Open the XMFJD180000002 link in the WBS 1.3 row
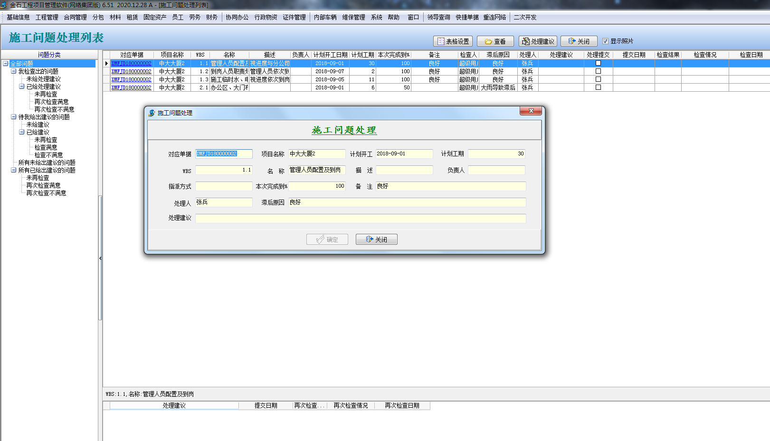The width and height of the screenshot is (770, 441). pos(131,79)
